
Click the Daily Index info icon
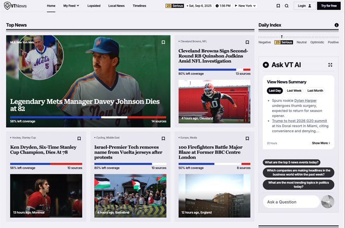pos(336,25)
